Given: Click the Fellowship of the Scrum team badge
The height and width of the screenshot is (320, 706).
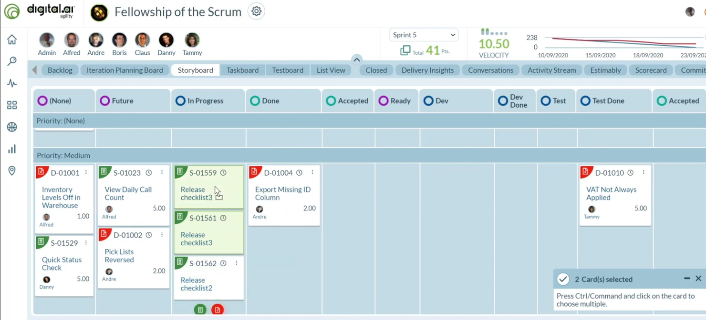Looking at the screenshot, I should tap(99, 12).
